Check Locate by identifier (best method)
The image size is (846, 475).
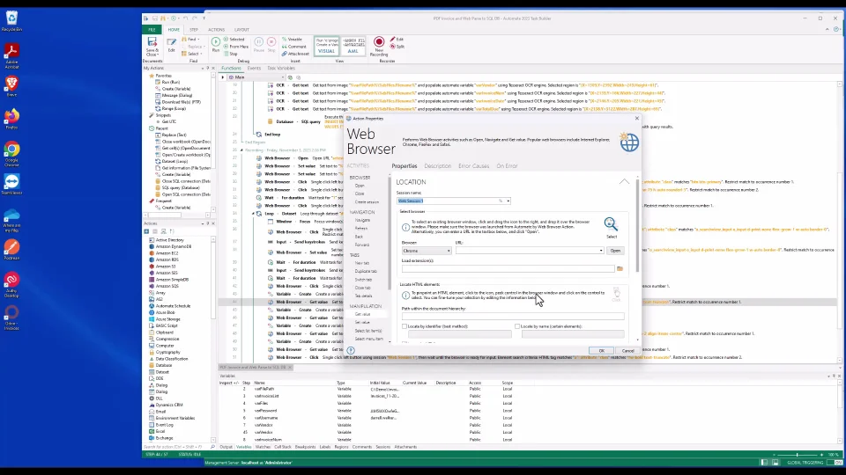click(x=404, y=326)
